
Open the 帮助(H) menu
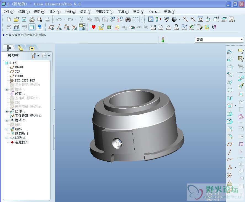click(x=169, y=12)
